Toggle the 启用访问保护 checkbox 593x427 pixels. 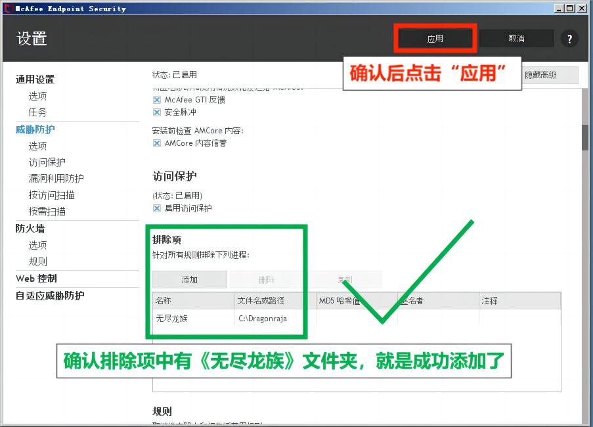tap(156, 208)
